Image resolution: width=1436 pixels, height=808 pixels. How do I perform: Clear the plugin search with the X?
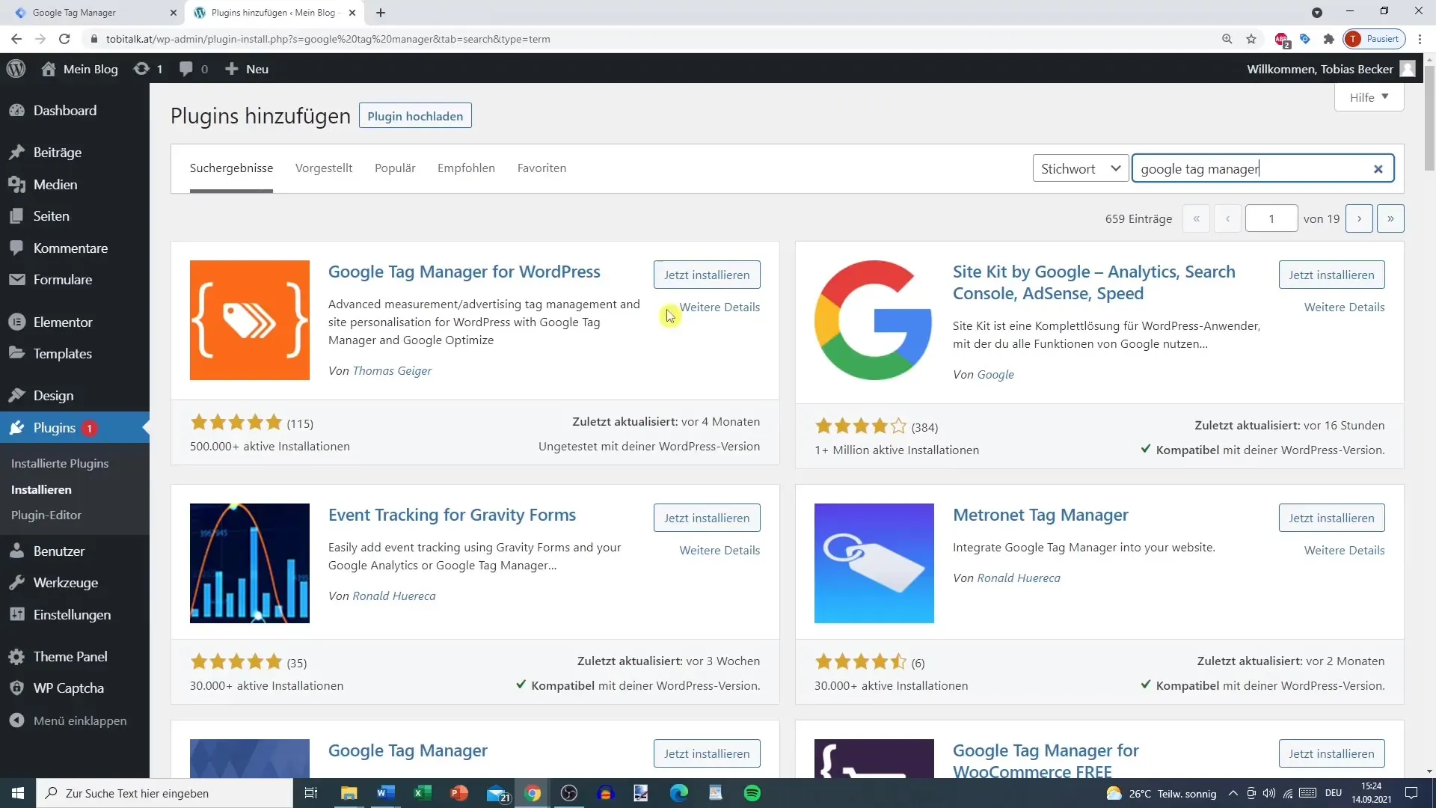coord(1378,169)
